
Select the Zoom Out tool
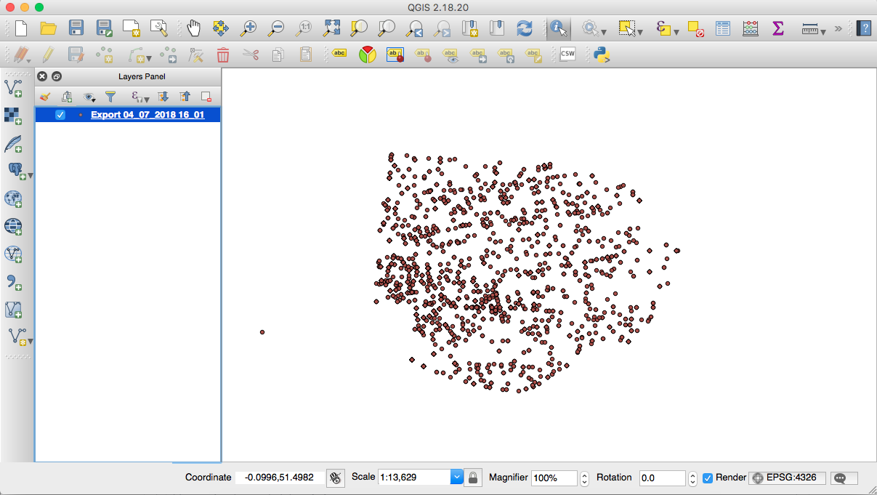pos(276,28)
